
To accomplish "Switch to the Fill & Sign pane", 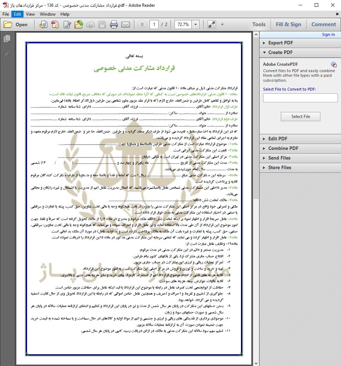I will [x=288, y=25].
